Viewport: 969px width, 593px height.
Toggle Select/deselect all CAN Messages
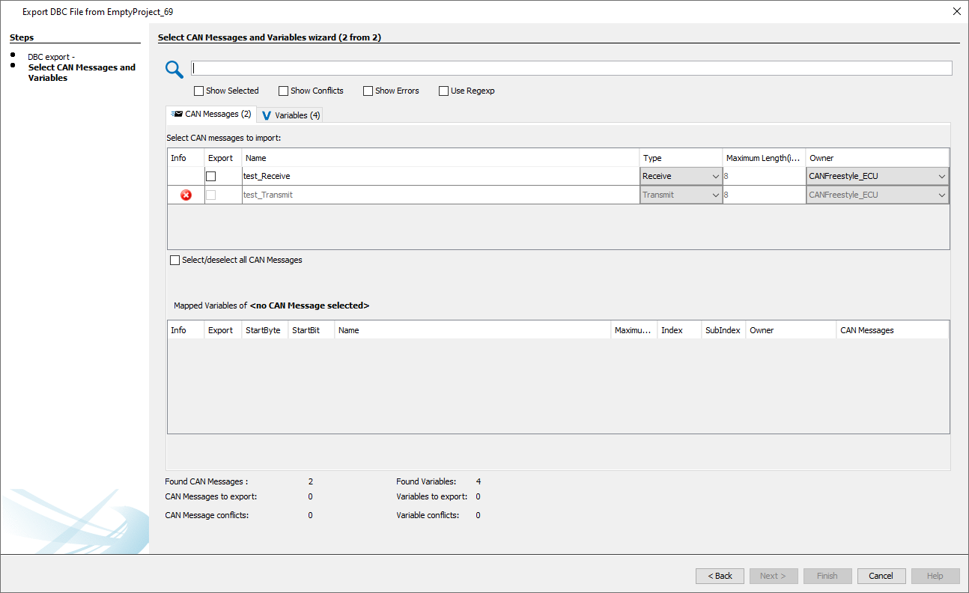(174, 260)
